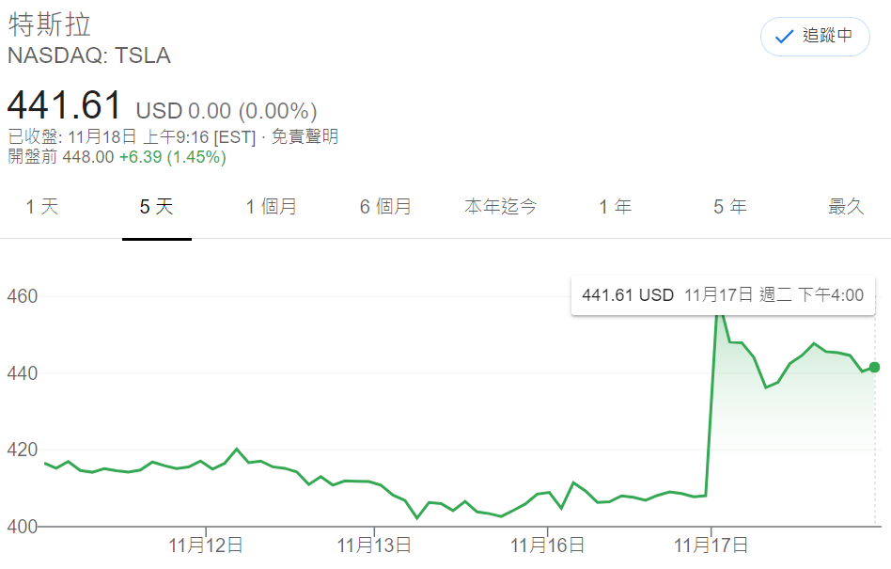Click the NASDAQ: TSLA ticker text
This screenshot has width=891, height=569.
[x=89, y=55]
